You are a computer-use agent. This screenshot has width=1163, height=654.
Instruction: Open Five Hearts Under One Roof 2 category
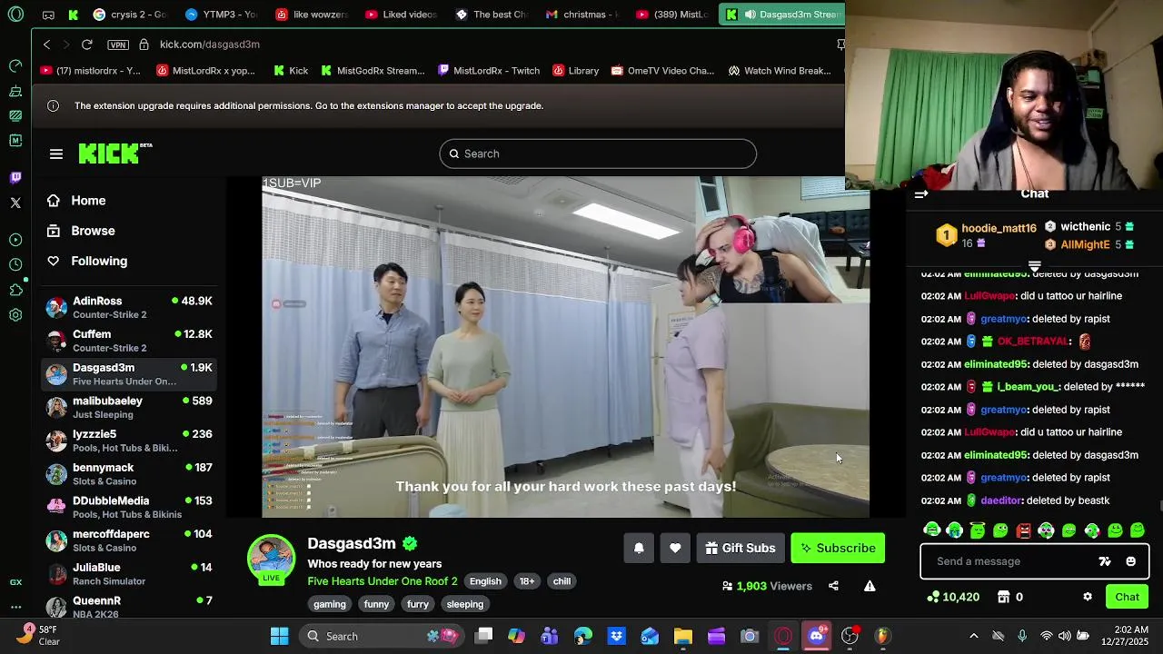[383, 581]
